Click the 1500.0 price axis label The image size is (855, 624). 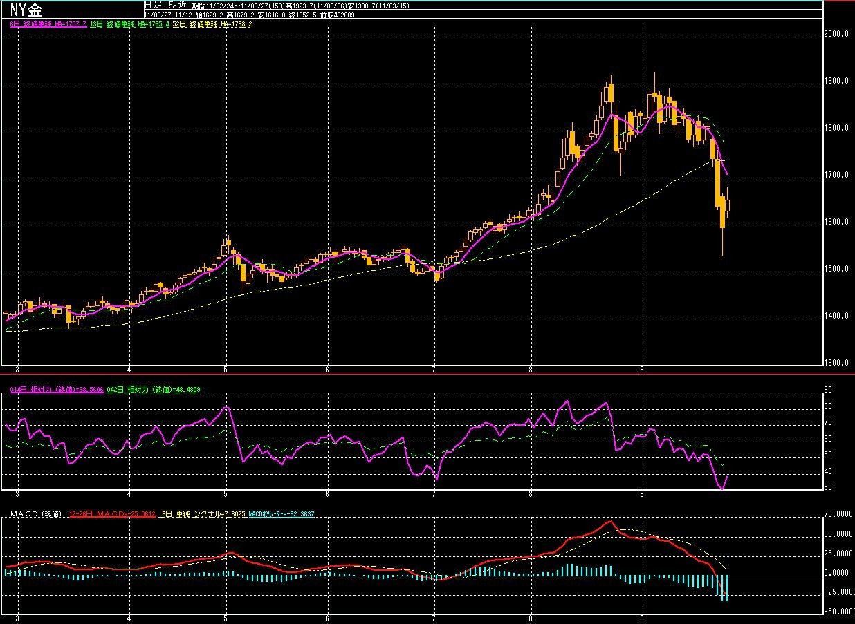pos(836,269)
